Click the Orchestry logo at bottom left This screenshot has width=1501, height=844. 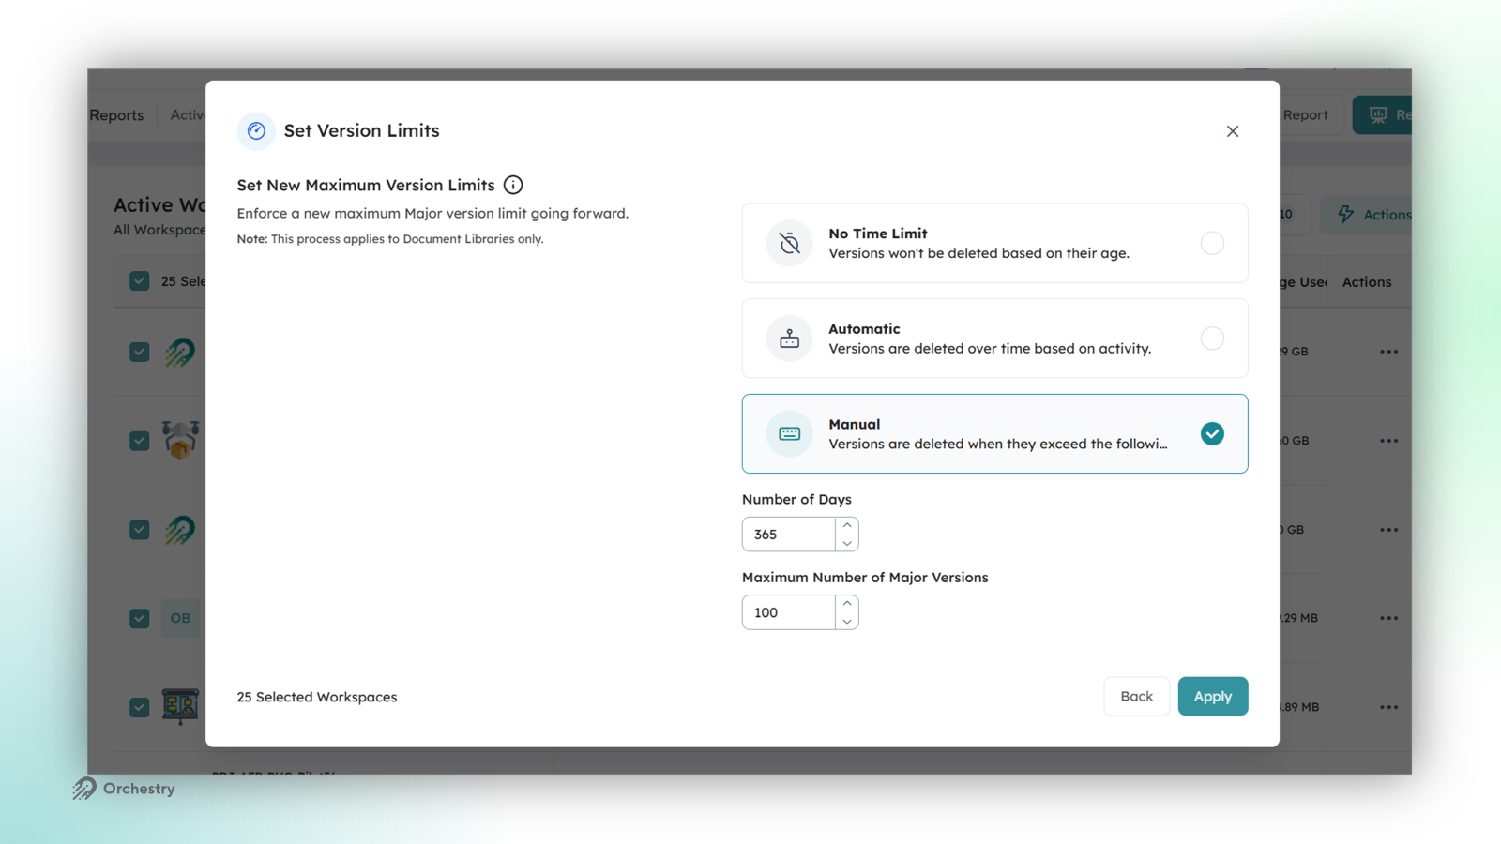(x=124, y=789)
